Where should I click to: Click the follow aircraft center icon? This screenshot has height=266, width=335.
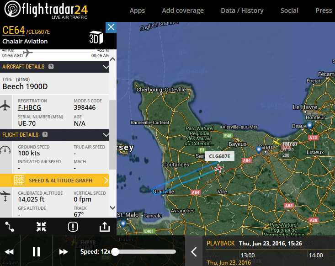point(41,227)
